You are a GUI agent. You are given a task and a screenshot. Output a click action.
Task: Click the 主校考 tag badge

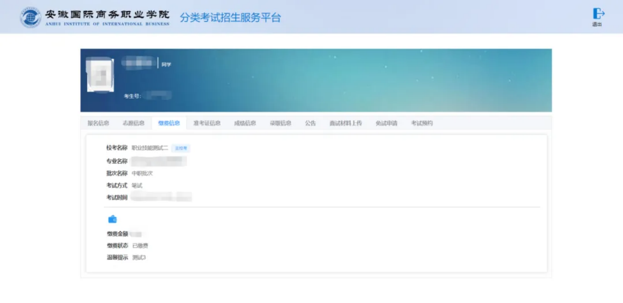(x=181, y=148)
